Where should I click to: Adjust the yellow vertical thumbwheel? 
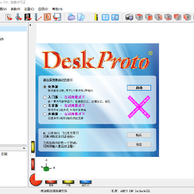pyautogui.click(x=33, y=147)
